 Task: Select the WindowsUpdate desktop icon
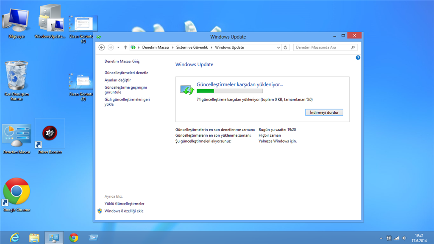coord(50,22)
